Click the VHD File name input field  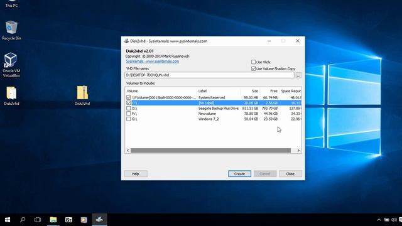pos(209,75)
